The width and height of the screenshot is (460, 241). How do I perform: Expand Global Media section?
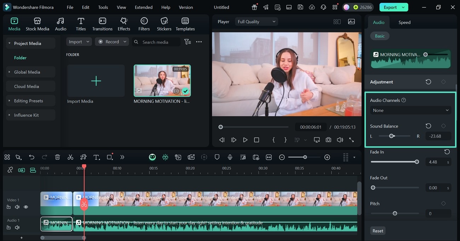pos(10,72)
